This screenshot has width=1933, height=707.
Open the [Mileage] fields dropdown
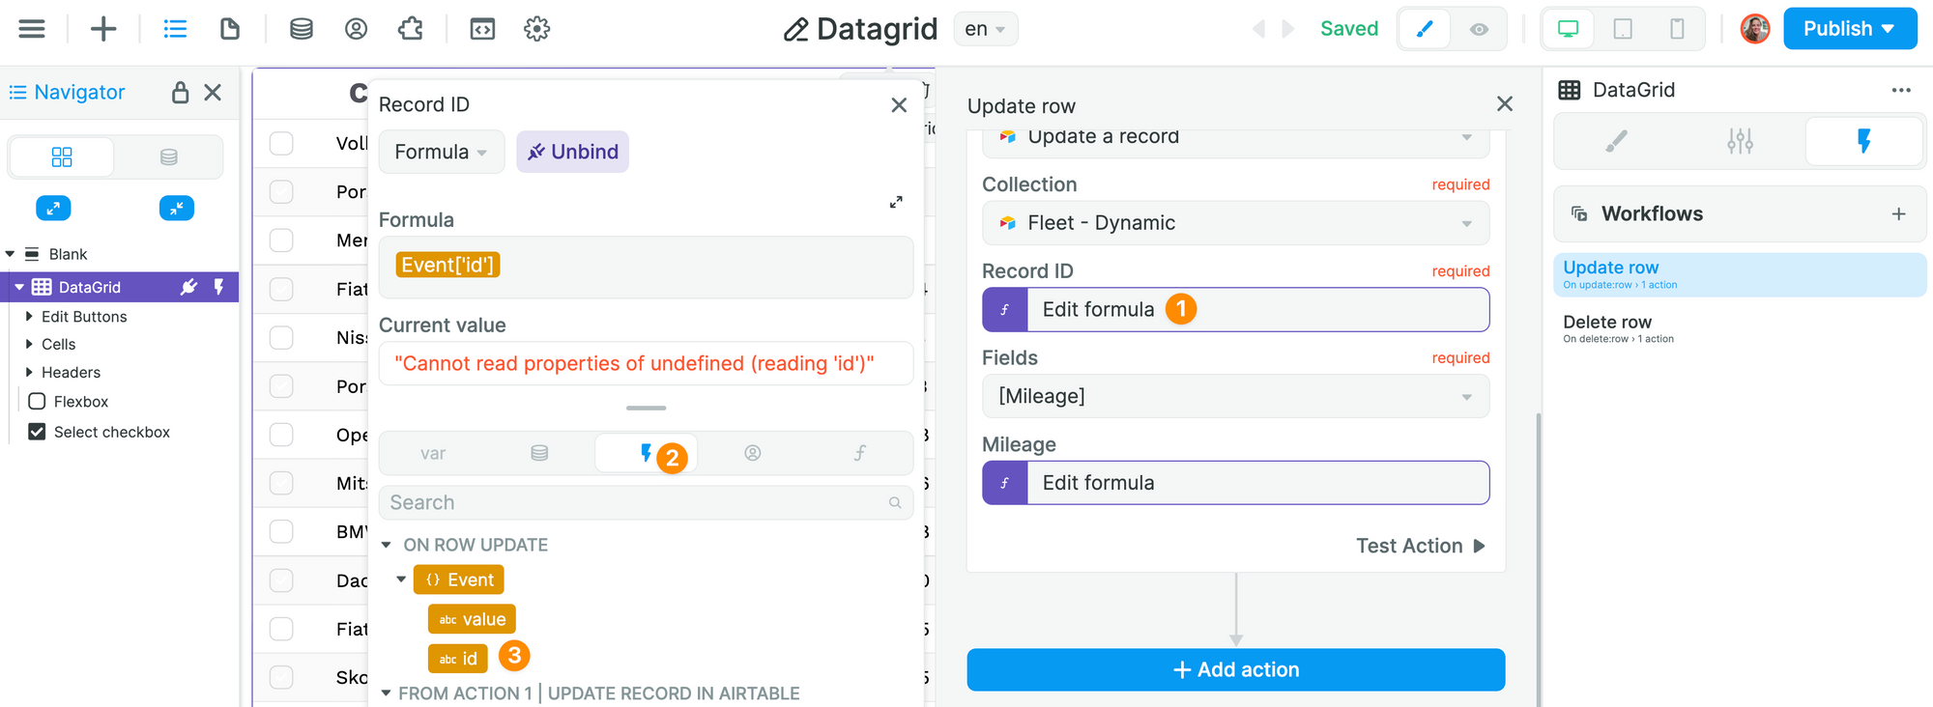tap(1235, 396)
